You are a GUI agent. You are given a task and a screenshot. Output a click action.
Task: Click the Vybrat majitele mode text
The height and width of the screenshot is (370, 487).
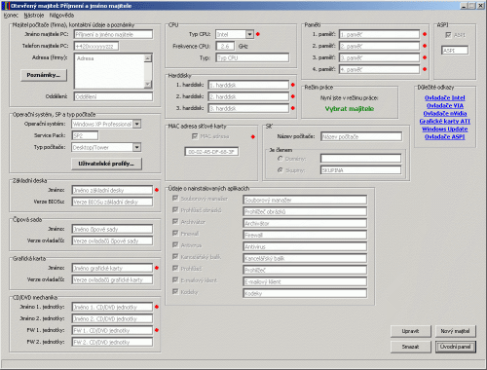coord(350,109)
